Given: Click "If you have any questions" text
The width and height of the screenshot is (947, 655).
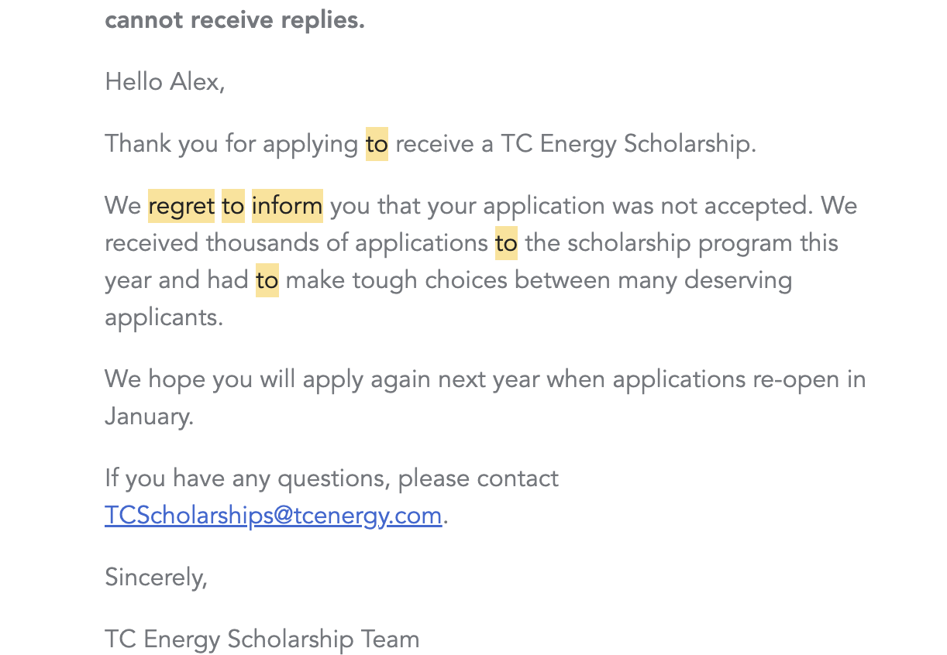Looking at the screenshot, I should (x=246, y=478).
